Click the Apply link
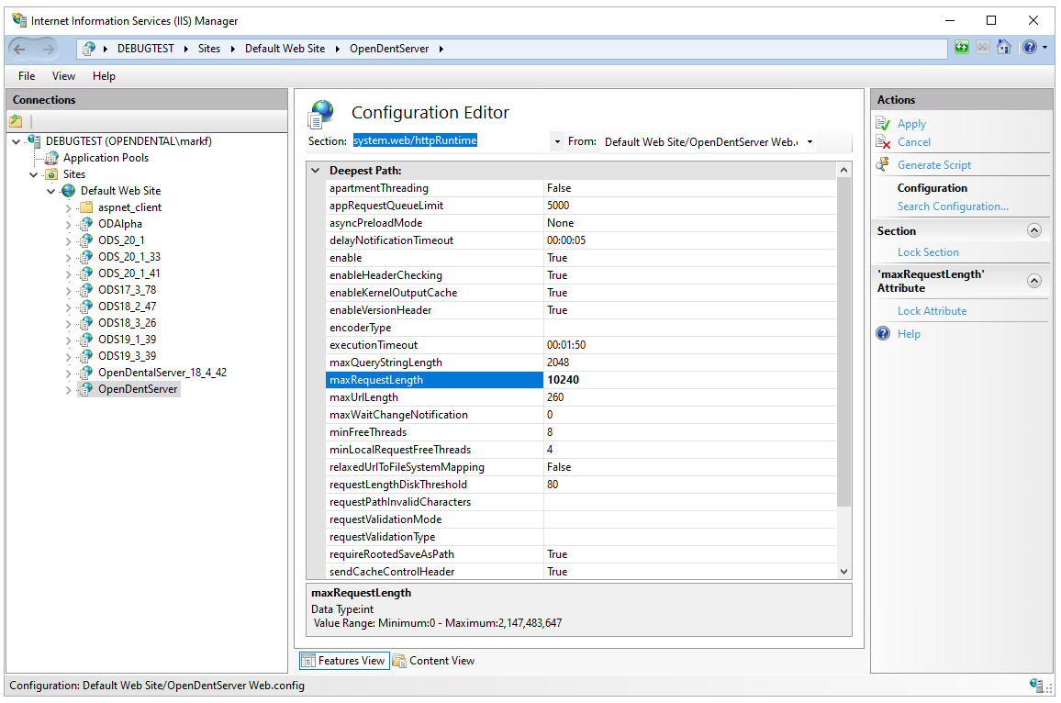Screen dimensions: 1061x703 pyautogui.click(x=911, y=124)
